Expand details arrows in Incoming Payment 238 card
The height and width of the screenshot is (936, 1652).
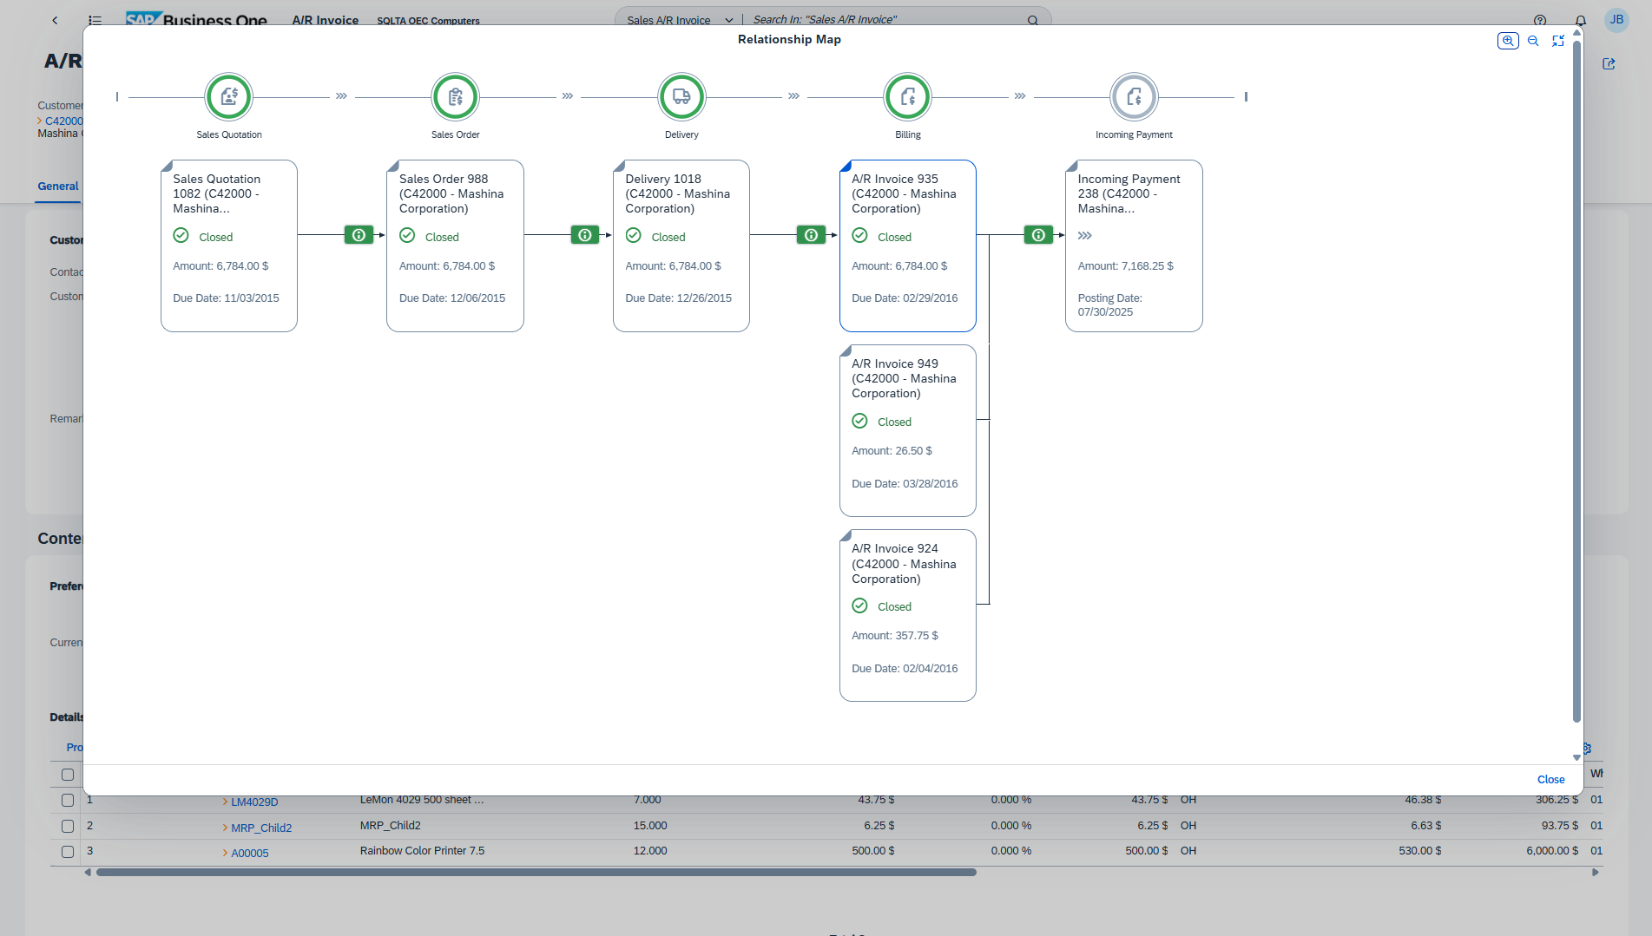[1085, 236]
